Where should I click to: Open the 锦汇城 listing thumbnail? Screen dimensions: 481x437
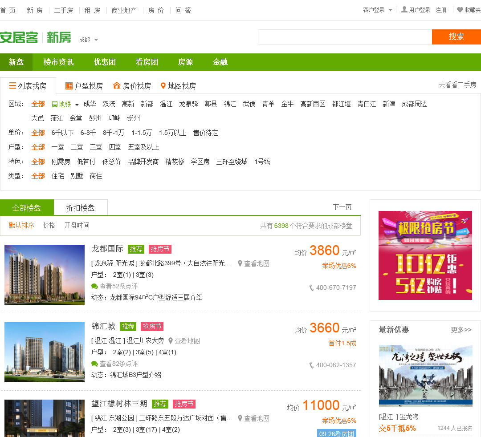45,352
